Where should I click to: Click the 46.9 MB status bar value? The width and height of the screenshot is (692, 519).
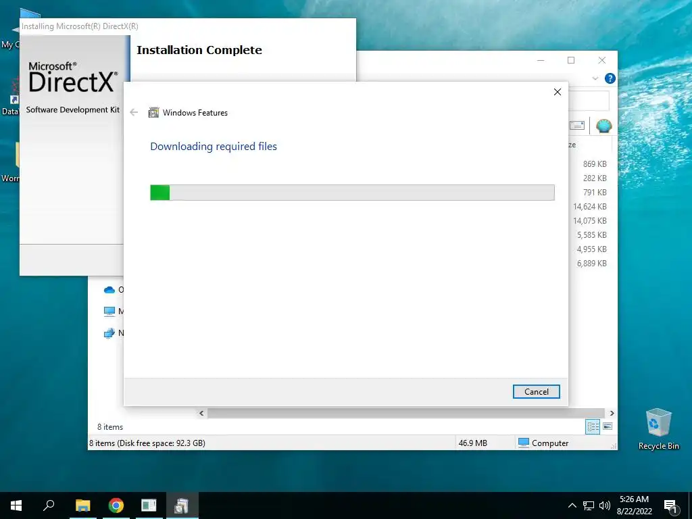click(472, 443)
